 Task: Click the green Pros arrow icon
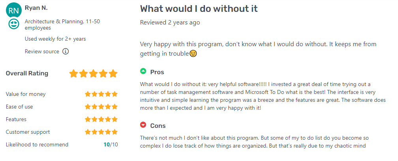coord(143,71)
